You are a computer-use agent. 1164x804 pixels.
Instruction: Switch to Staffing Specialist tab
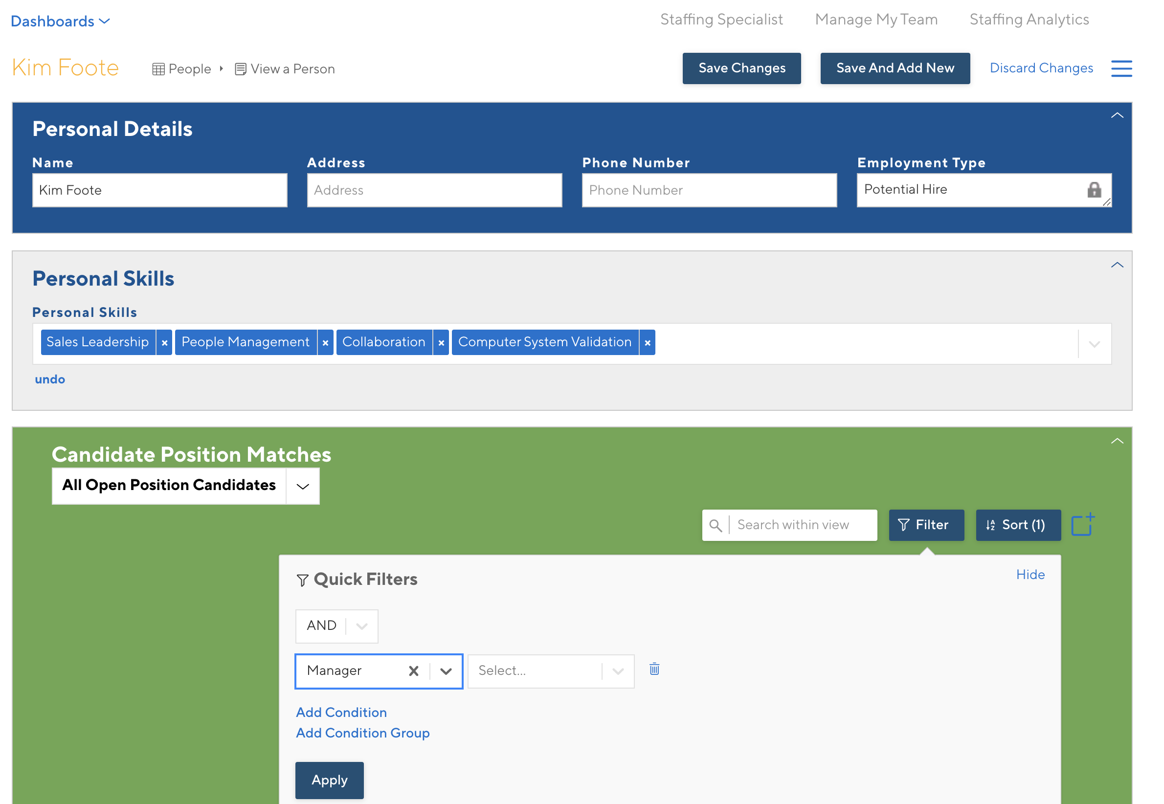click(x=721, y=19)
